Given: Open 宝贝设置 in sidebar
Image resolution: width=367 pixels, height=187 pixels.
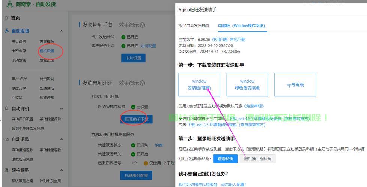Looking at the screenshot, I should pos(19,42).
